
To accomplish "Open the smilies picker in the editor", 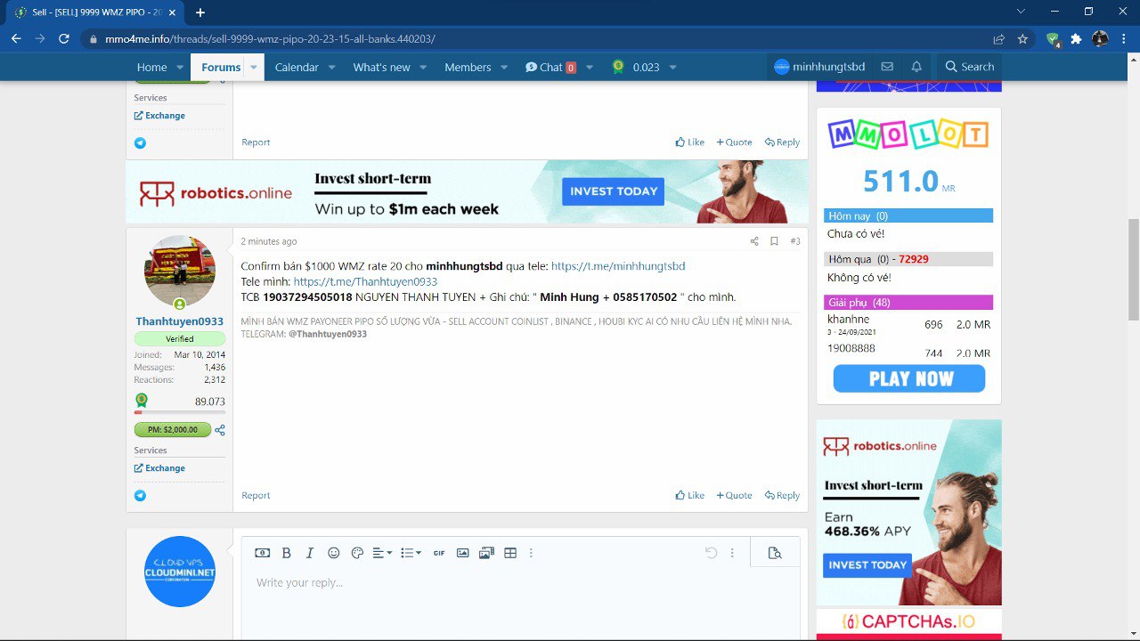I will 334,553.
